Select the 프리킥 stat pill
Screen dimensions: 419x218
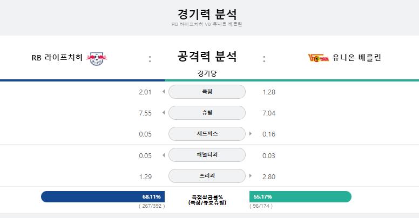pos(207,176)
